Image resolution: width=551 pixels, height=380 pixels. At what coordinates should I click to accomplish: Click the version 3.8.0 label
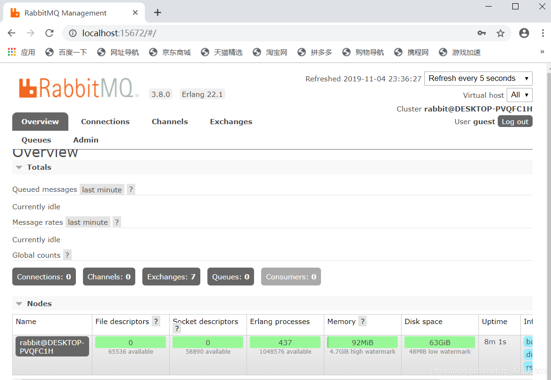tap(161, 95)
